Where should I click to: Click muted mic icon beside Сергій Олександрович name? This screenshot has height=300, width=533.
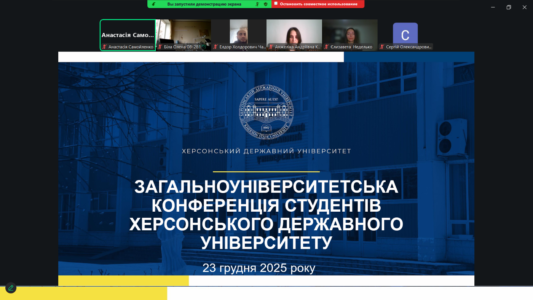(x=382, y=47)
